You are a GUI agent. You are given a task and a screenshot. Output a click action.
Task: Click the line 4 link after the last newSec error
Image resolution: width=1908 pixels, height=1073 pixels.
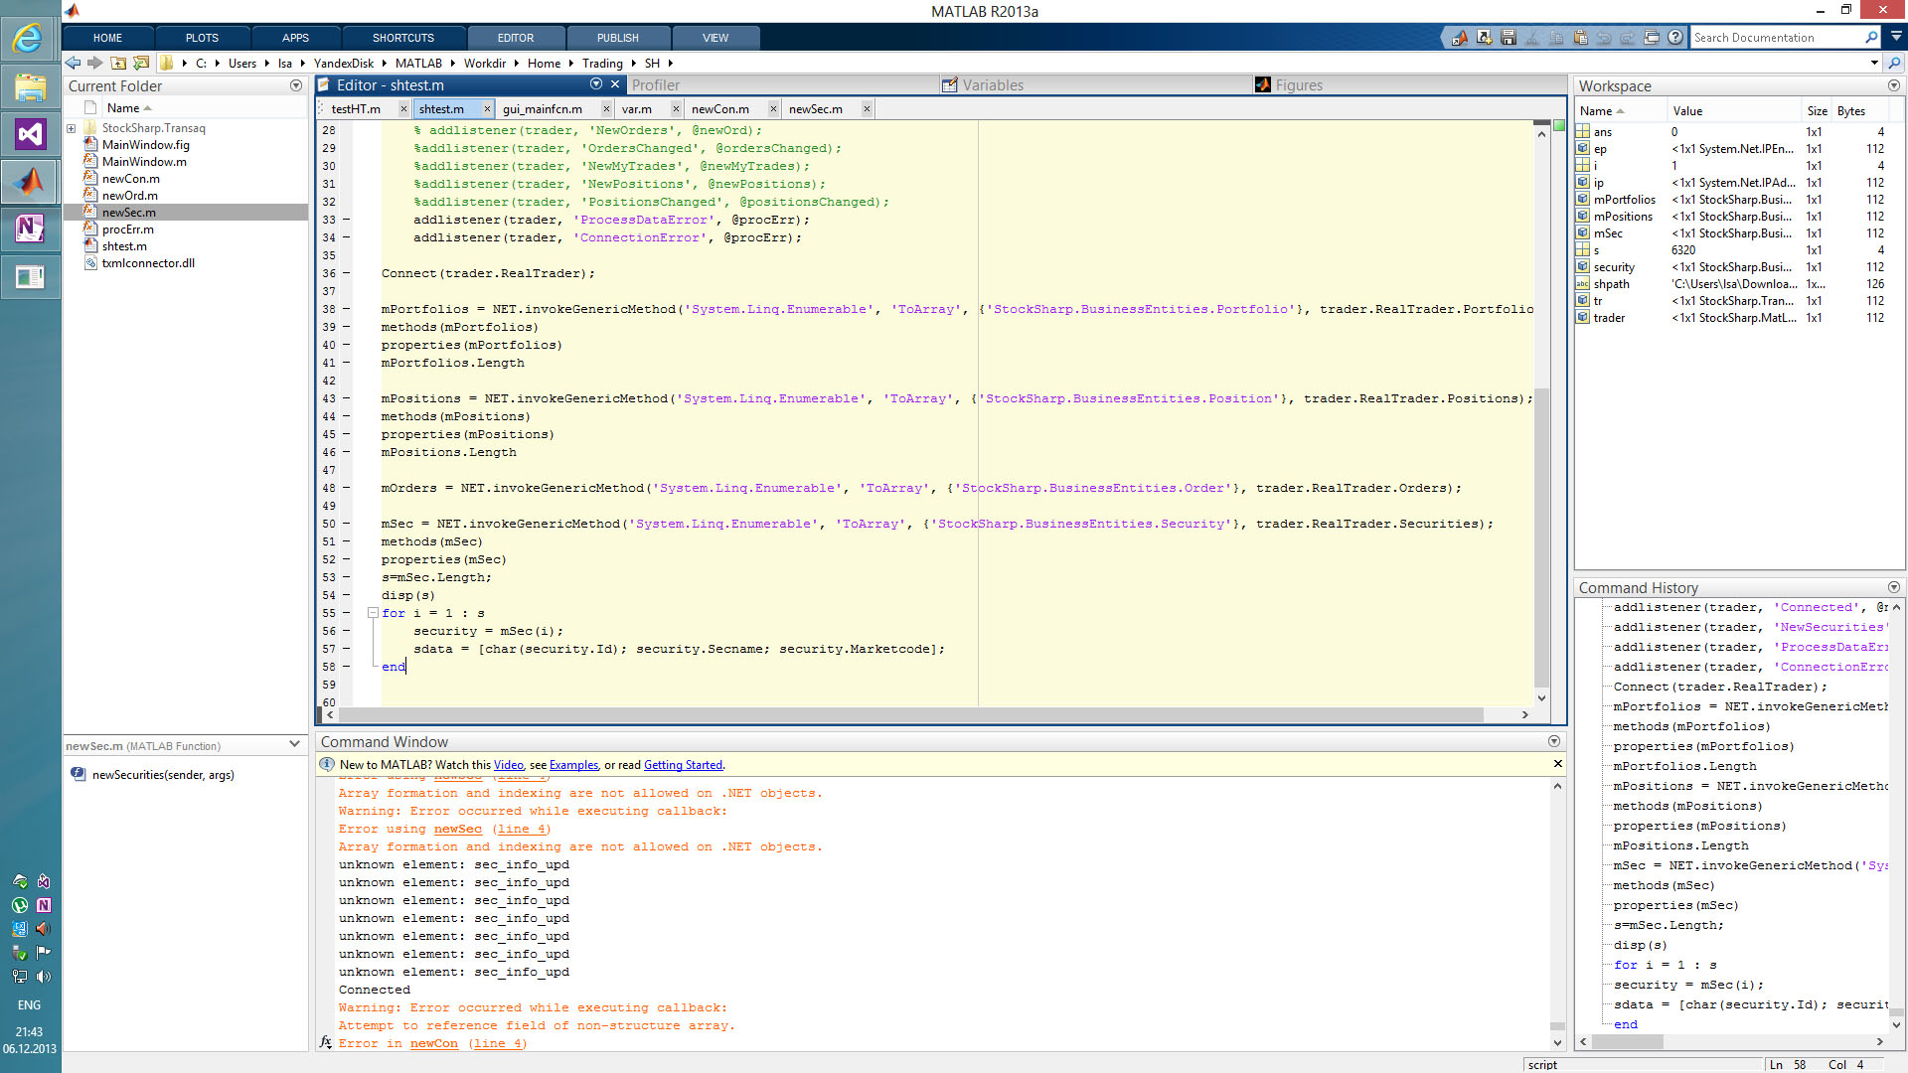point(522,829)
